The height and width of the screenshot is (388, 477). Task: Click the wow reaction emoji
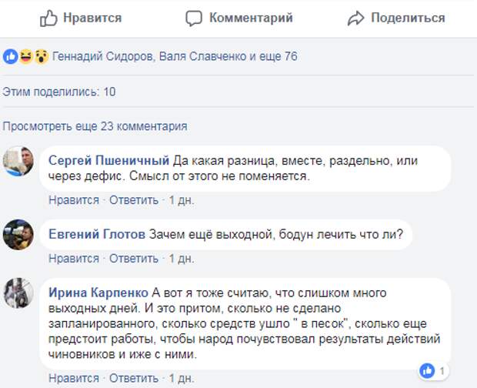41,56
